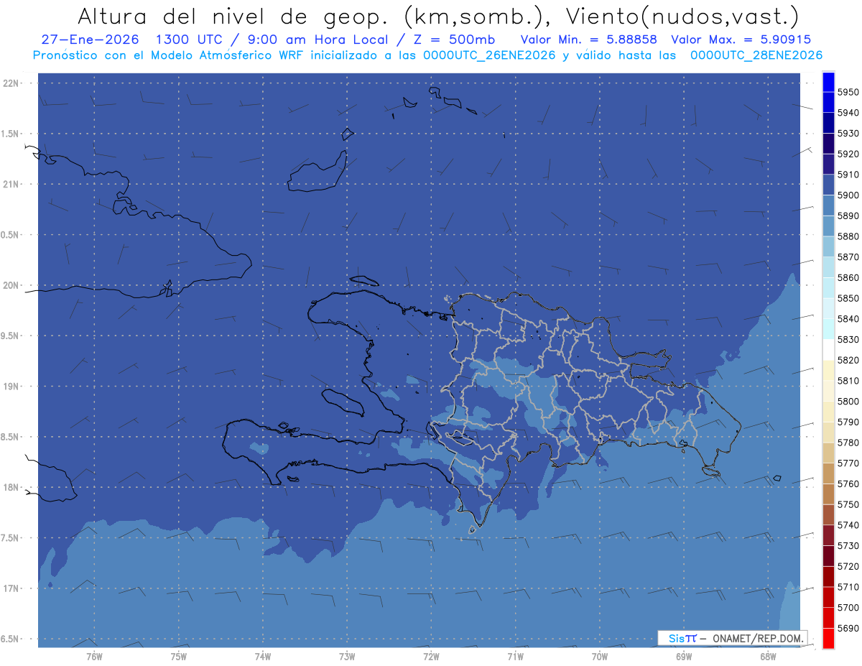Click the 76W longitude label
862x666 pixels.
click(94, 656)
